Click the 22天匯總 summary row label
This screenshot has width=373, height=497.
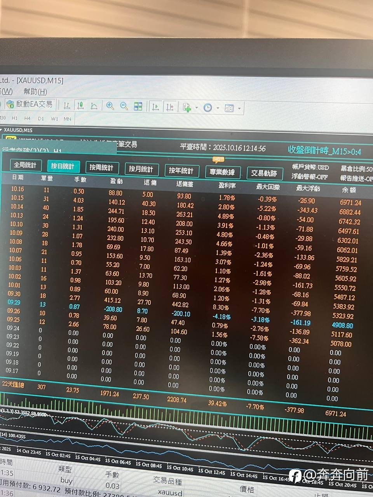(13, 384)
